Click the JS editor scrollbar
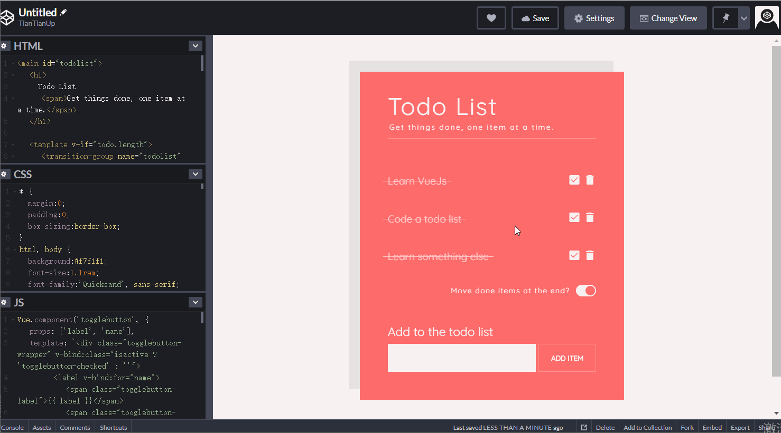 [x=202, y=317]
